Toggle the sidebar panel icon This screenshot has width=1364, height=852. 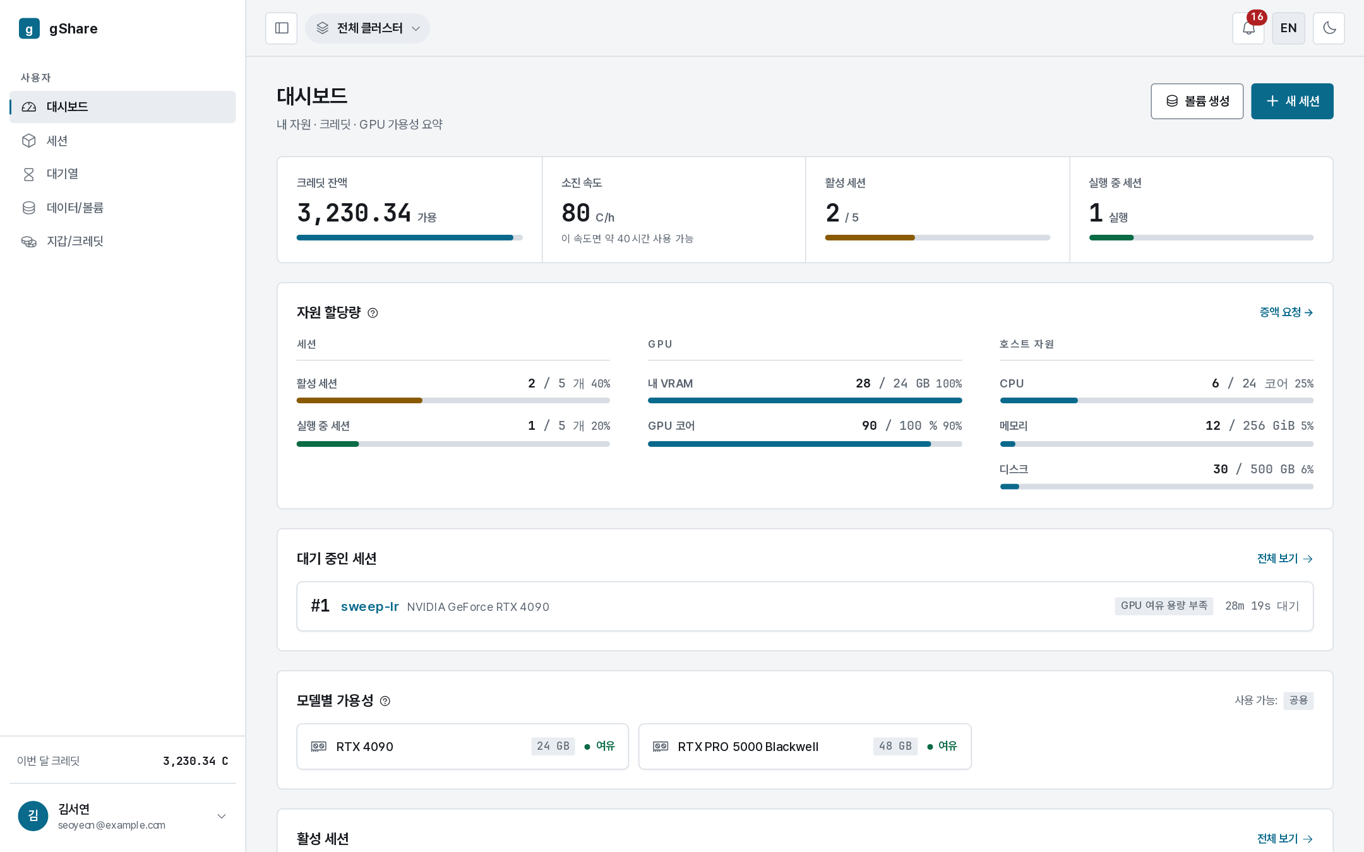point(282,28)
